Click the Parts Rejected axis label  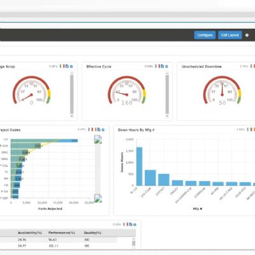pyautogui.click(x=50, y=208)
